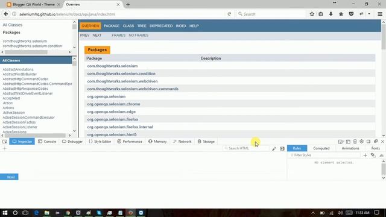Click the eyedropper color picker icon
The image size is (386, 217).
274,148
